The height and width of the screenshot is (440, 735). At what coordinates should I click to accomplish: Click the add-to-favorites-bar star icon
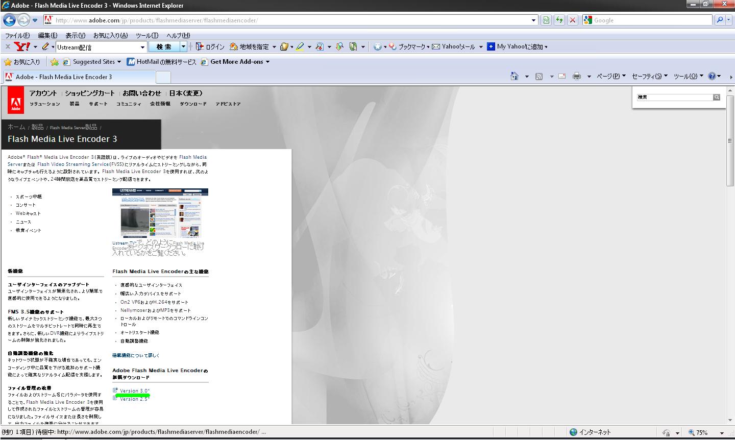pyautogui.click(x=55, y=62)
